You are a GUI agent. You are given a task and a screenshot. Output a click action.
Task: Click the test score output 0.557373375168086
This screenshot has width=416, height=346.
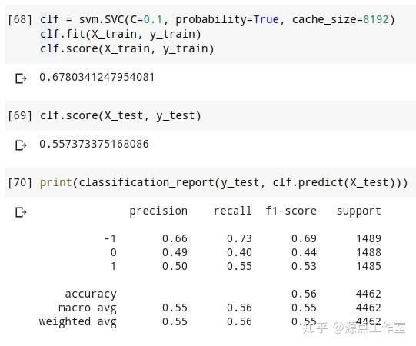click(94, 144)
